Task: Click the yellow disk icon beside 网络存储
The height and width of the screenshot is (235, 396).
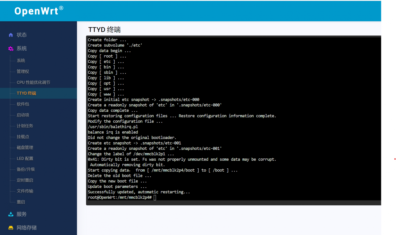Action: click(11, 228)
